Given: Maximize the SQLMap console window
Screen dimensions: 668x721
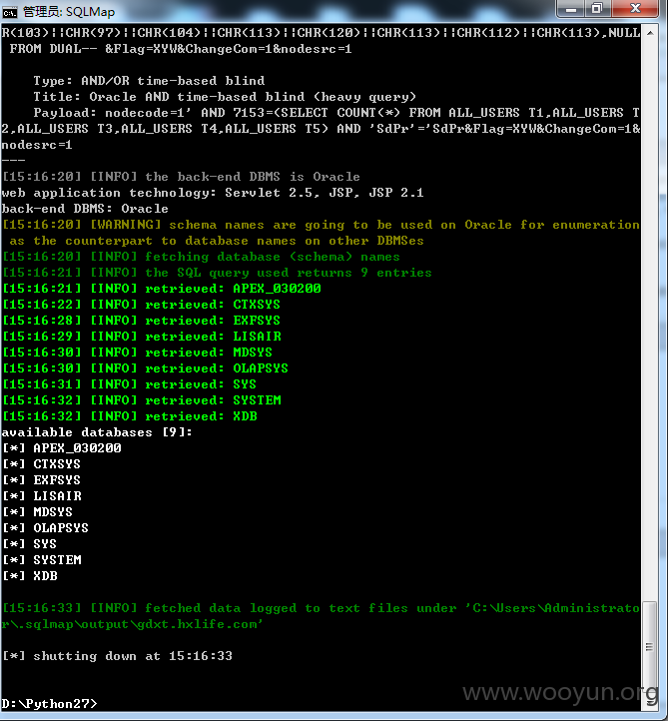Looking at the screenshot, I should (597, 9).
